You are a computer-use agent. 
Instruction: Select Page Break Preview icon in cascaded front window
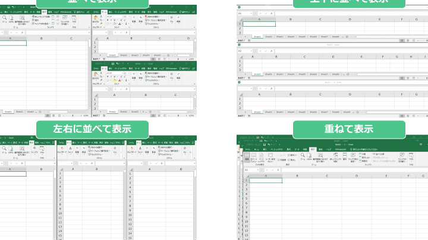[x=254, y=155]
